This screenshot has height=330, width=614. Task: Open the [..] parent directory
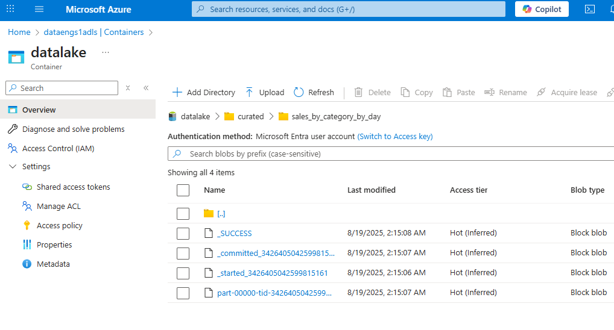click(221, 214)
